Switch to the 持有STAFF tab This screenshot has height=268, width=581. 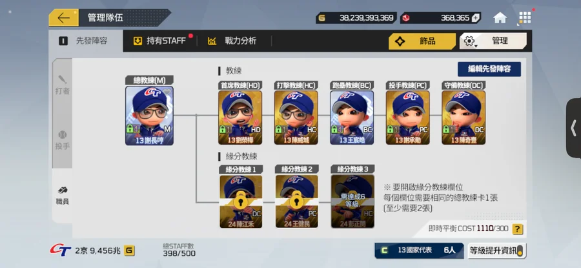(x=159, y=41)
